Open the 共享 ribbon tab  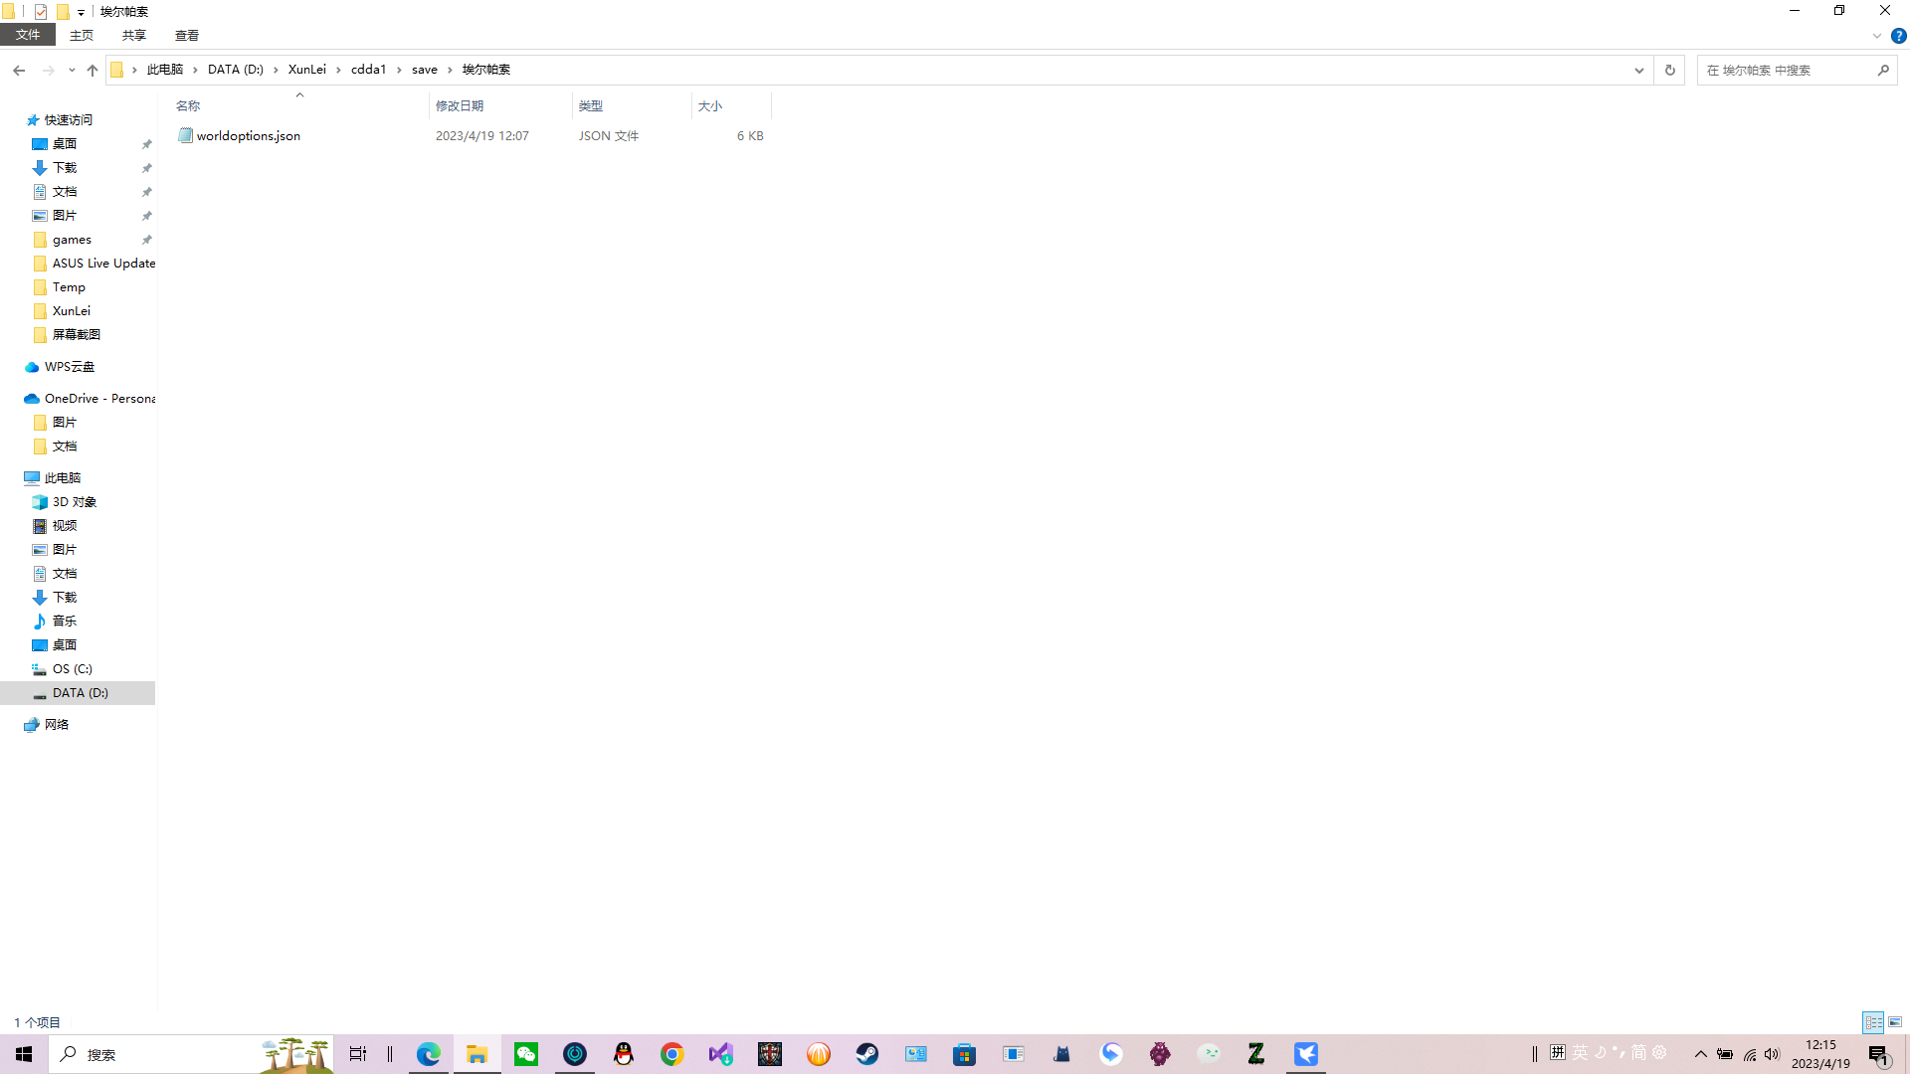[x=134, y=35]
